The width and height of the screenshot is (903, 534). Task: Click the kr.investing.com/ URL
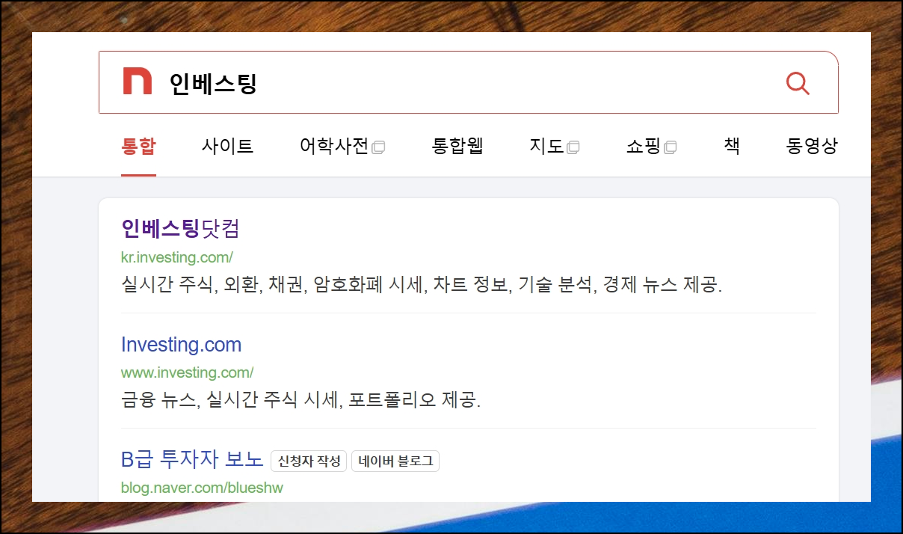[177, 257]
